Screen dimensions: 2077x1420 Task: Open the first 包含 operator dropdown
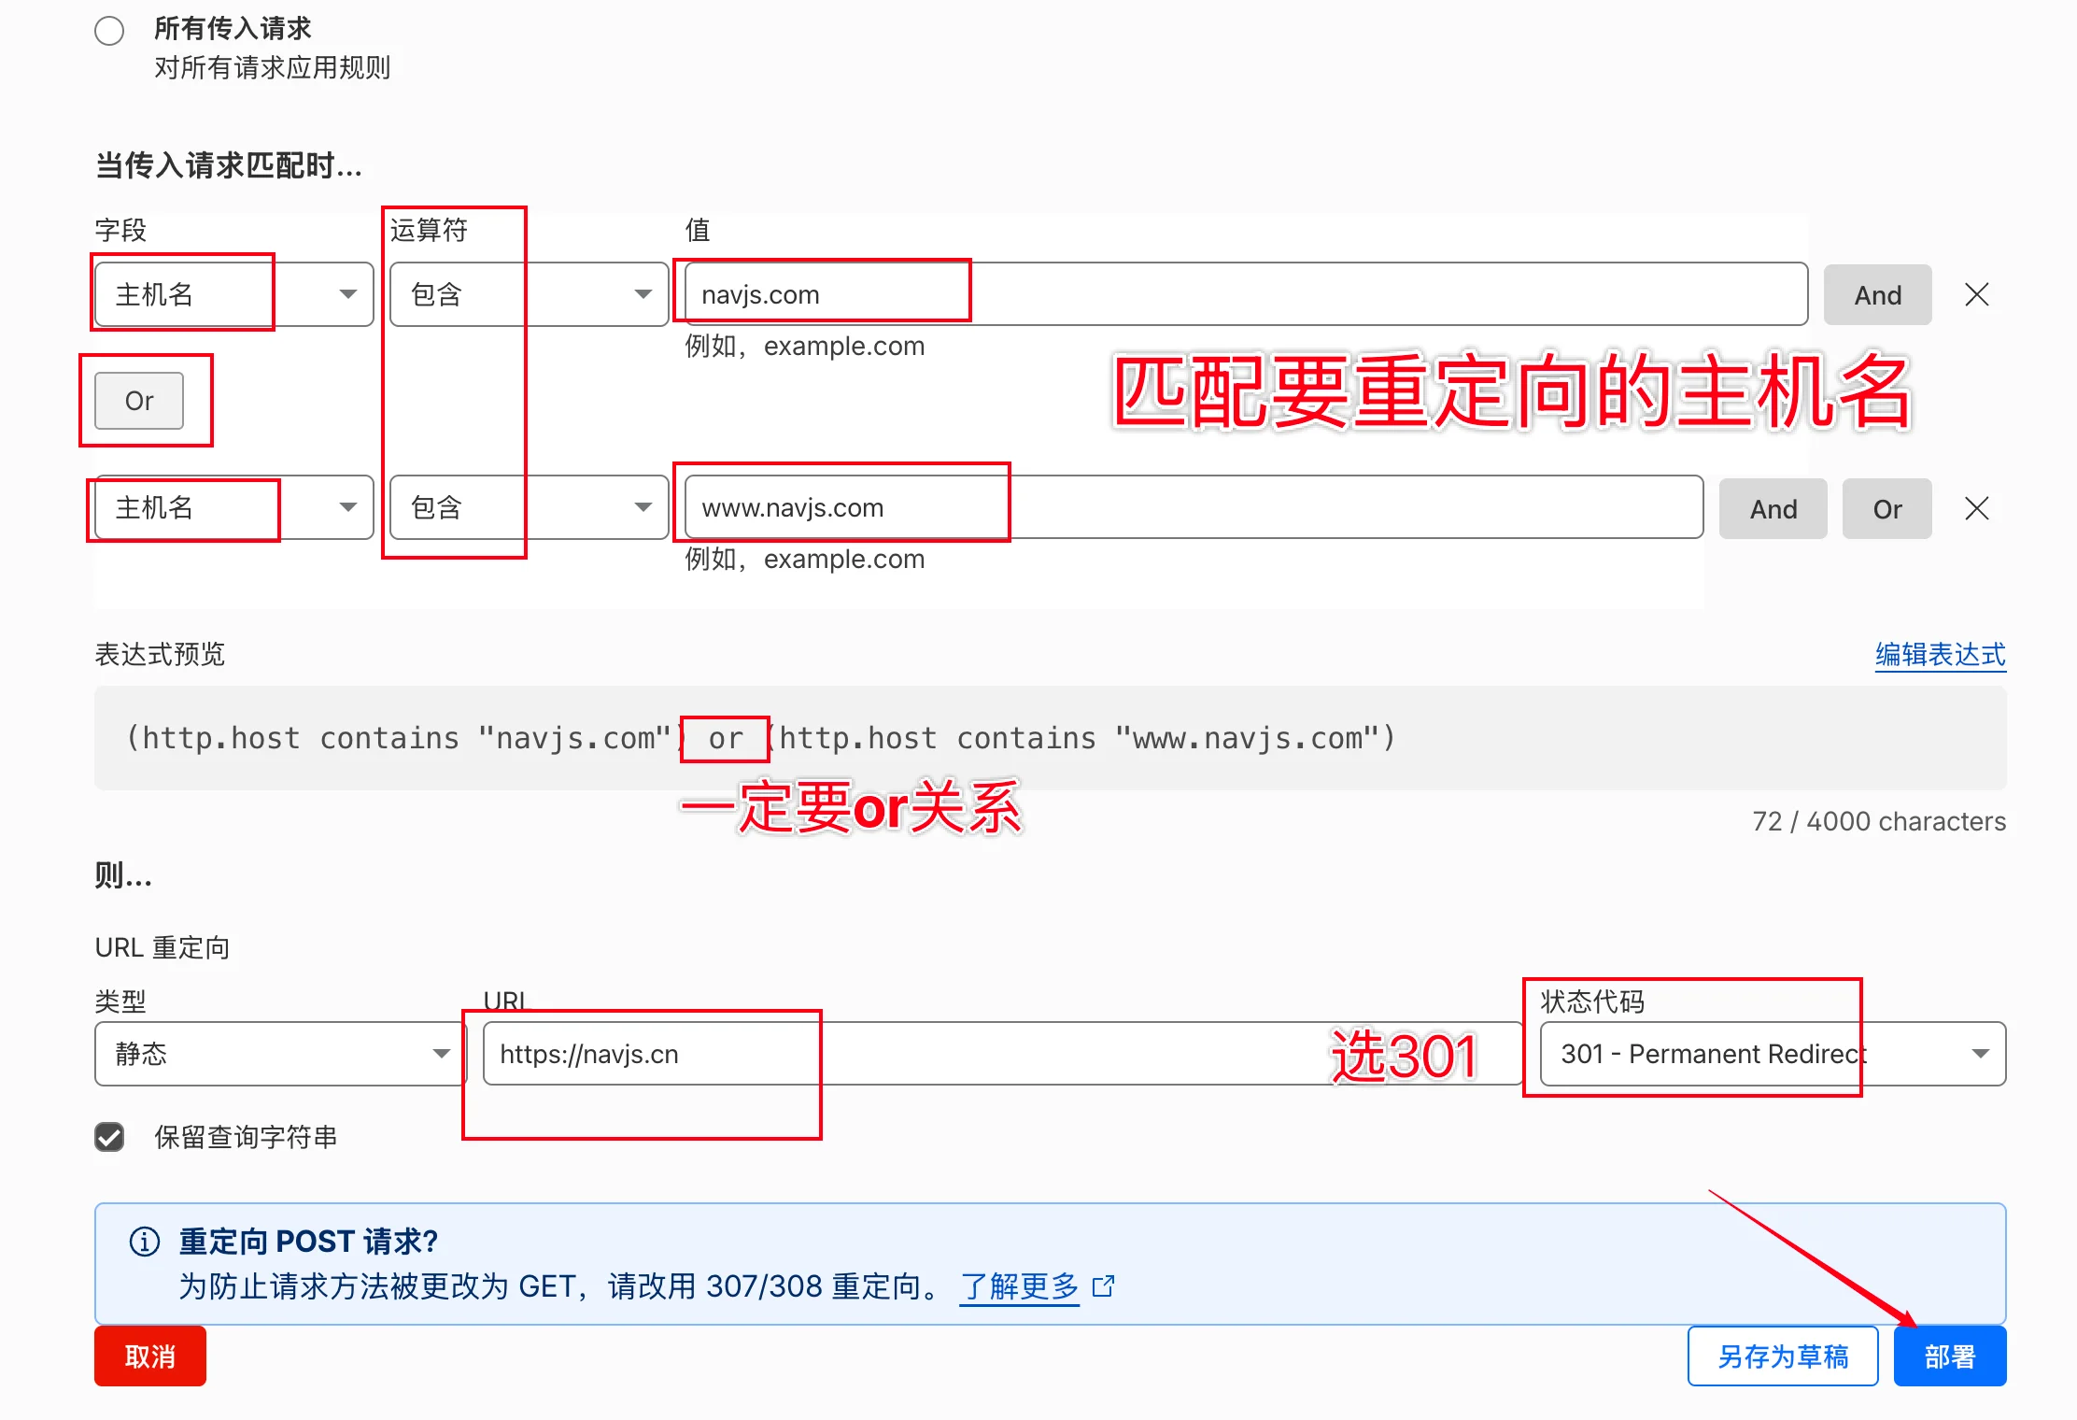(529, 294)
